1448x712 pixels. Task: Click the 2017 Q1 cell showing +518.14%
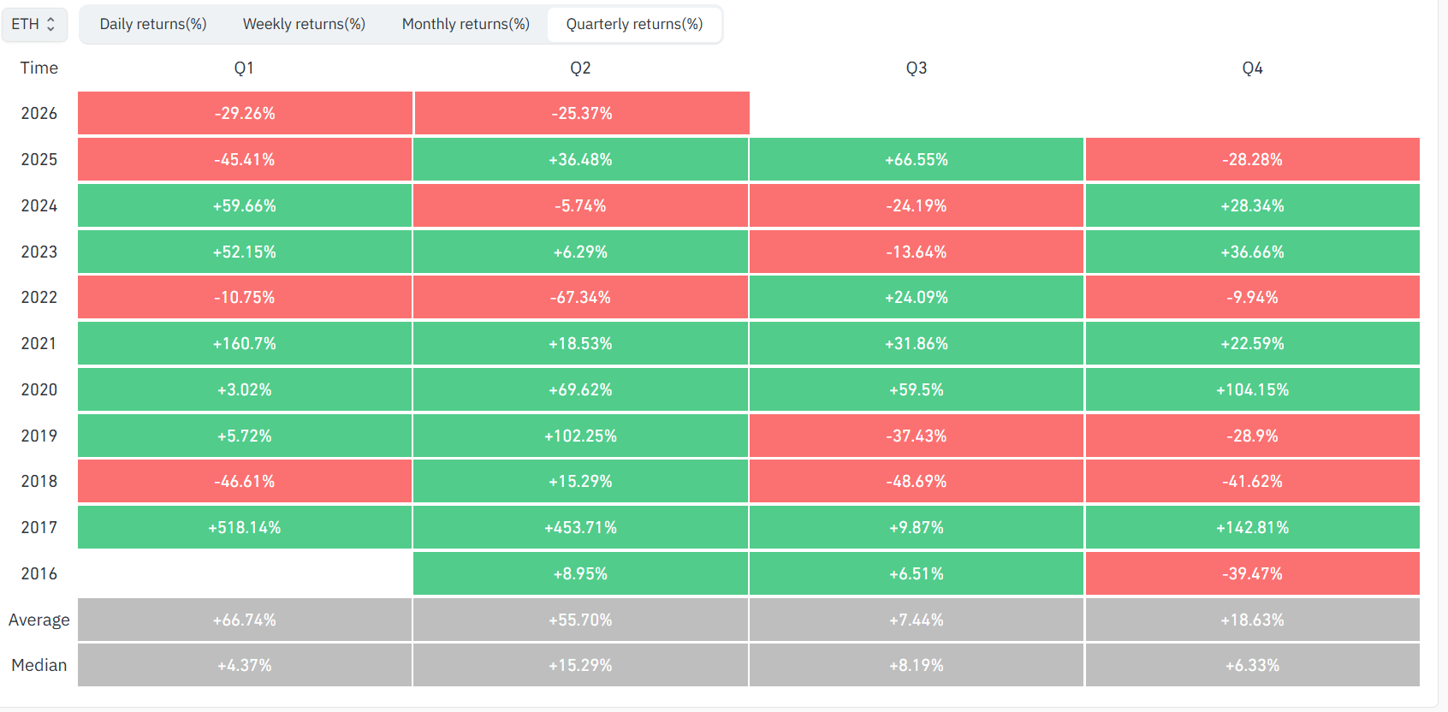245,527
